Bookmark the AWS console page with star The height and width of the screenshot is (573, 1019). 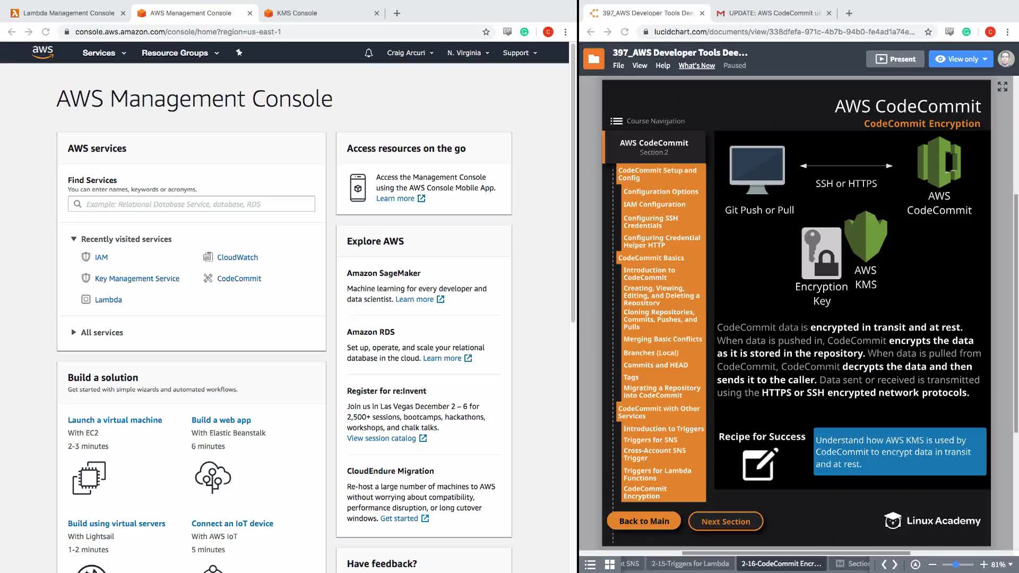(486, 32)
